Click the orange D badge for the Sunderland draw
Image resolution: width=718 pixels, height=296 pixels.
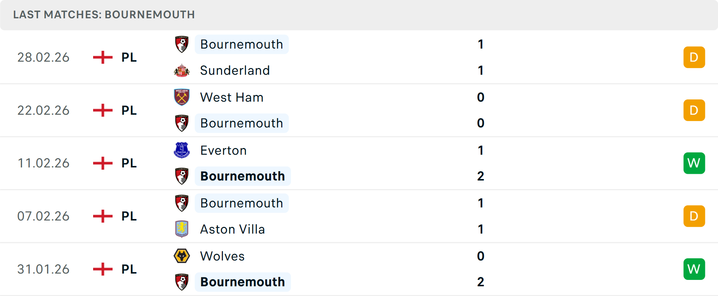pyautogui.click(x=694, y=57)
